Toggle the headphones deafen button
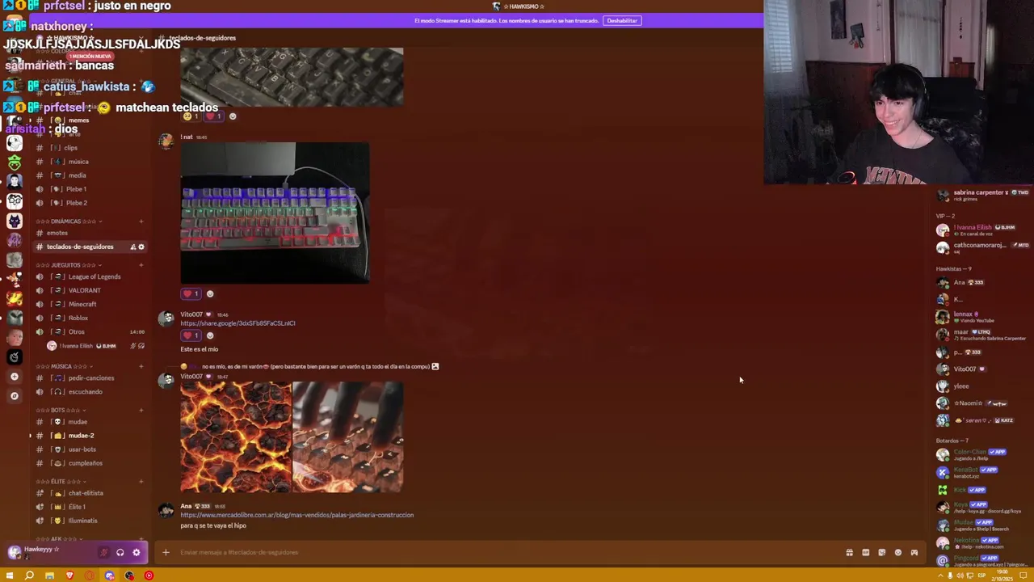This screenshot has width=1034, height=582. [x=120, y=553]
